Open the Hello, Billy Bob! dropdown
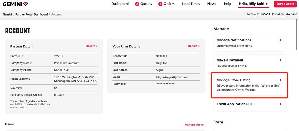 coord(253,4)
